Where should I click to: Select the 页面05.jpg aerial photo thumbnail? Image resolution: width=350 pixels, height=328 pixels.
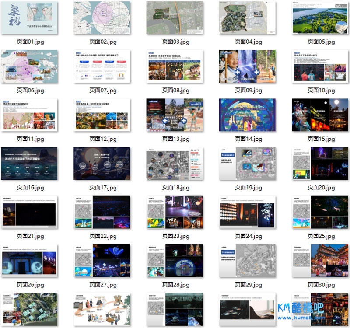click(320, 17)
